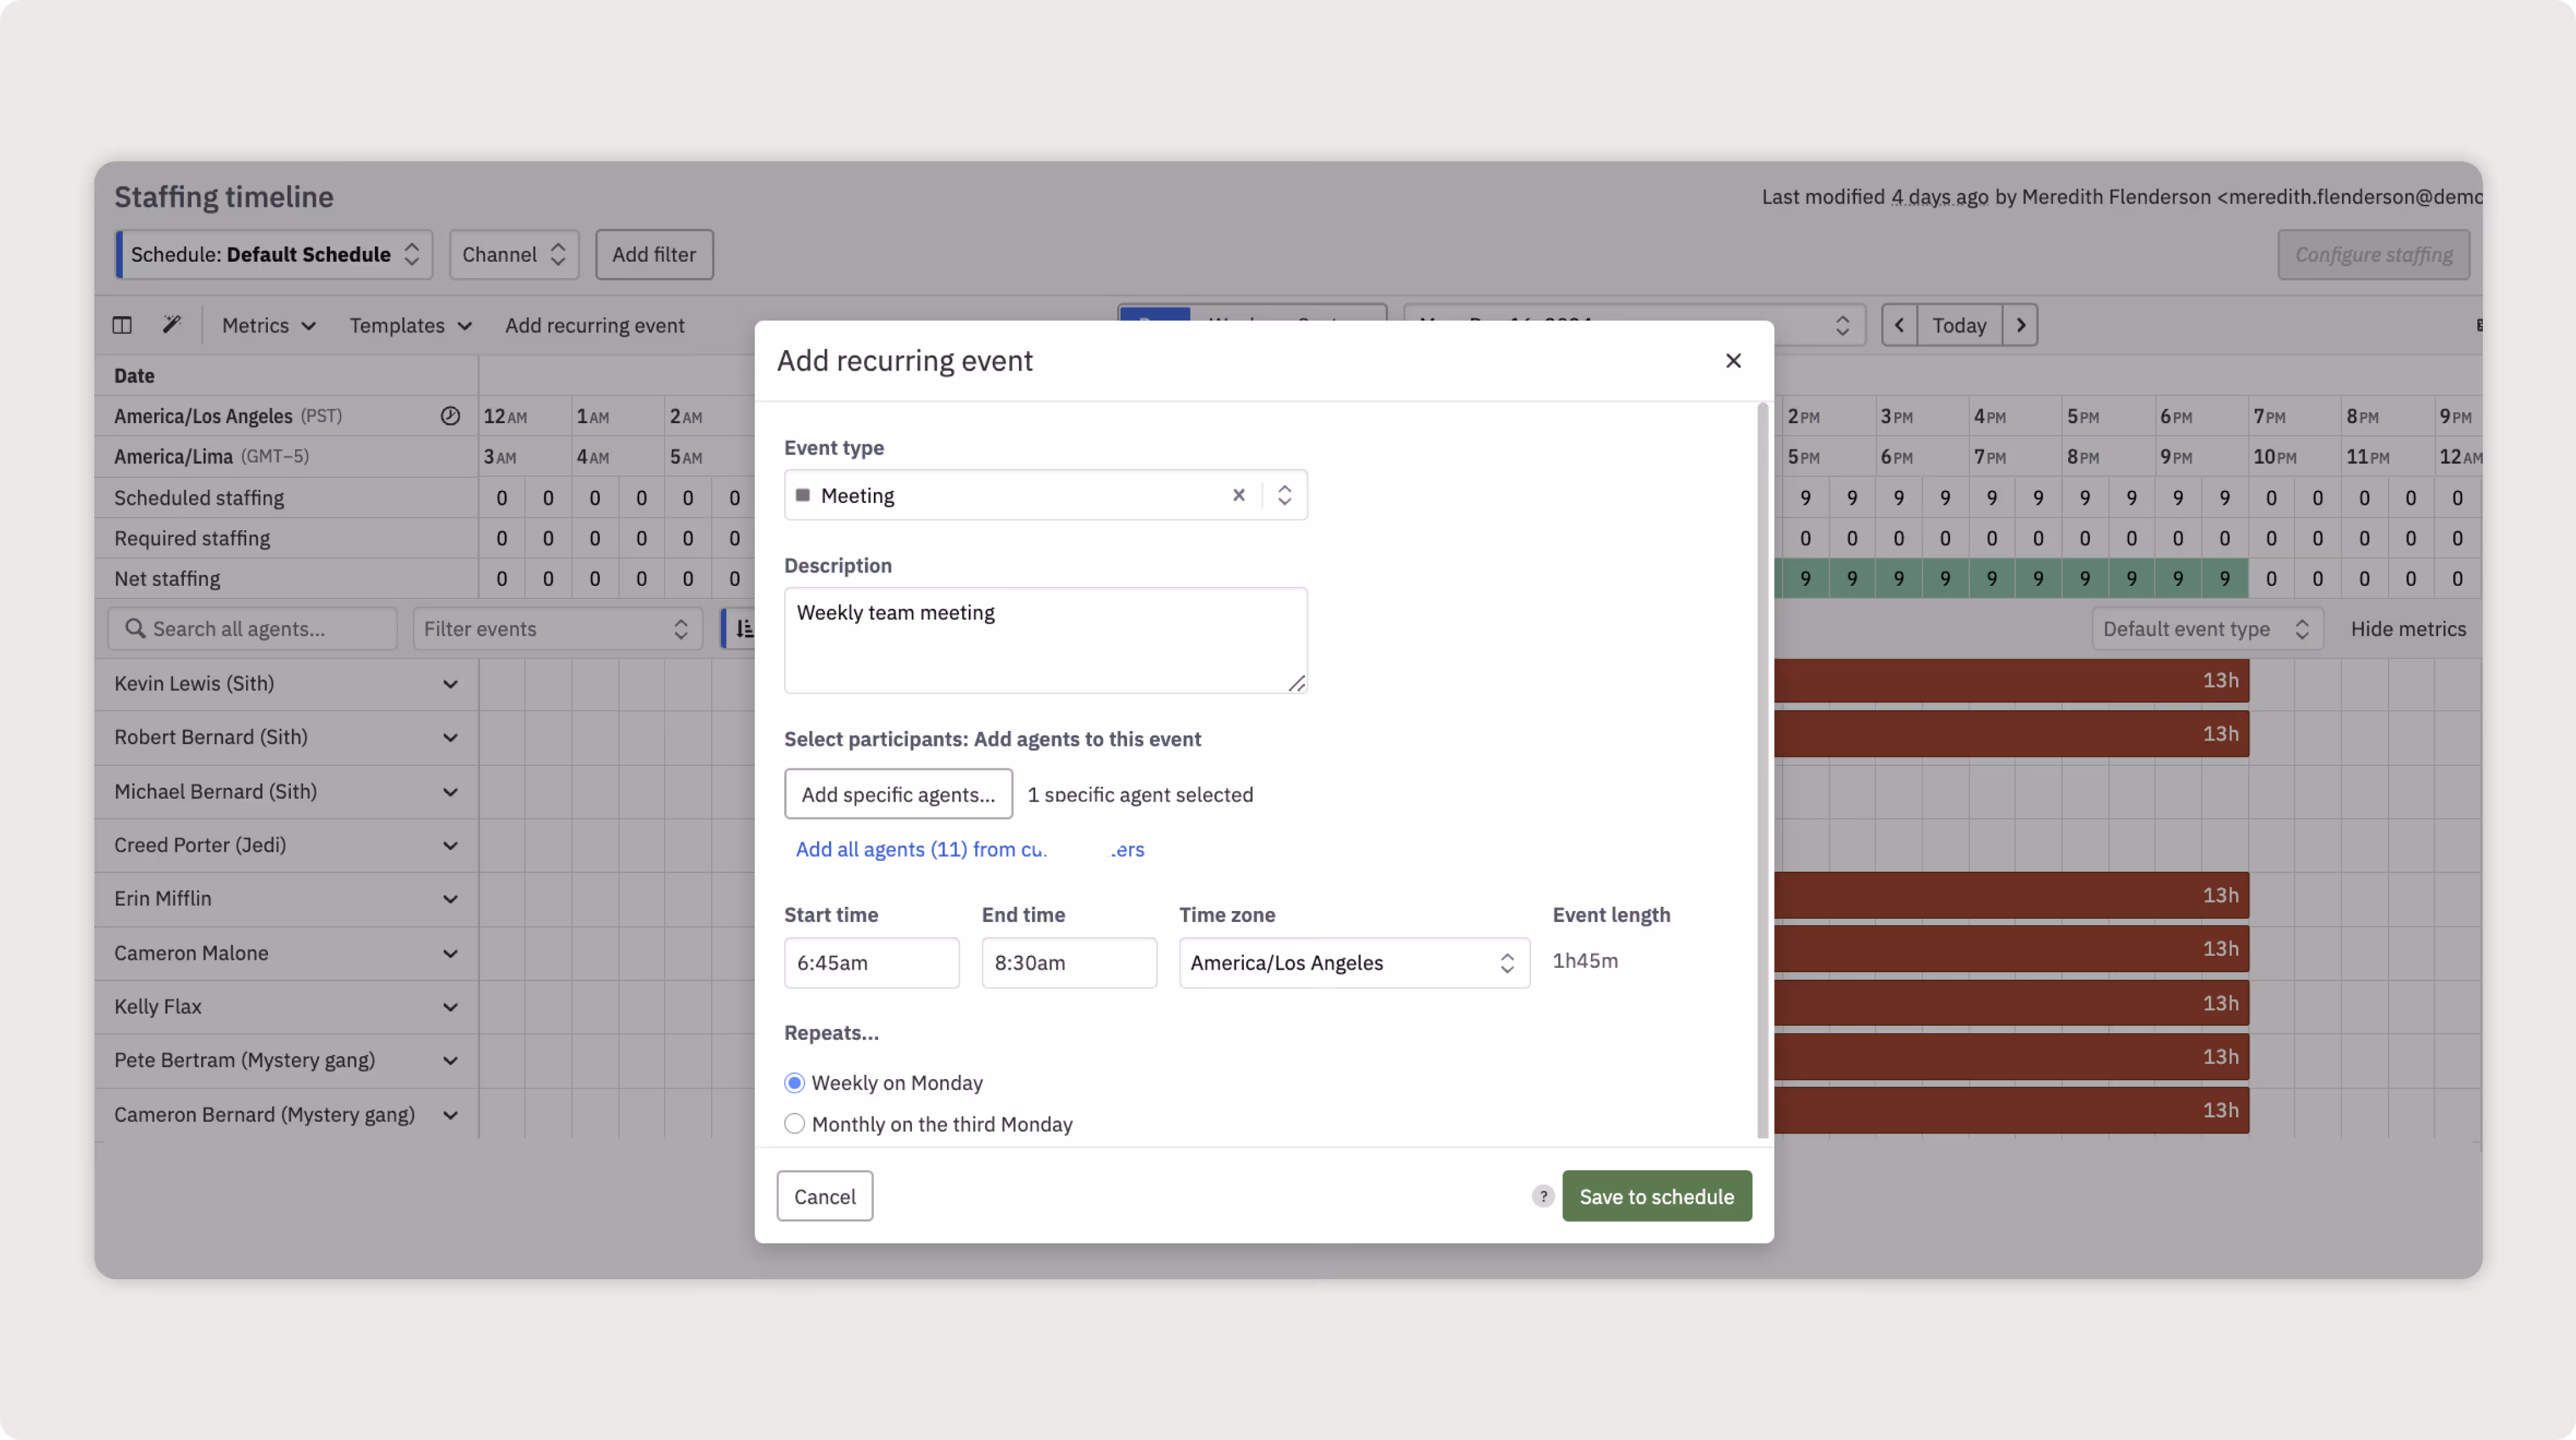Expand Cameron Bernard (Mystery gang) row

point(450,1114)
